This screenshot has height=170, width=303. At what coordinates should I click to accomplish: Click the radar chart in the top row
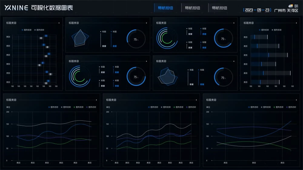point(80,38)
